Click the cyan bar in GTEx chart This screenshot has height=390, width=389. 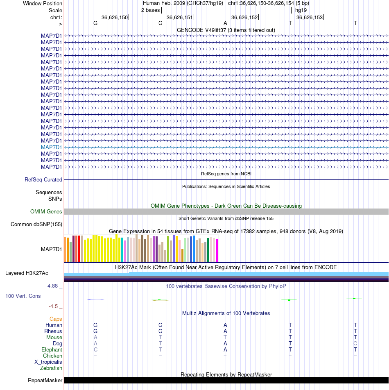point(122,250)
